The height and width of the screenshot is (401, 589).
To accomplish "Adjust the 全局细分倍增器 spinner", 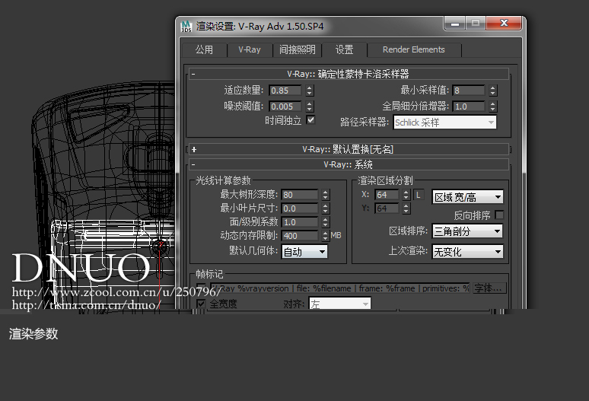I will (x=493, y=107).
